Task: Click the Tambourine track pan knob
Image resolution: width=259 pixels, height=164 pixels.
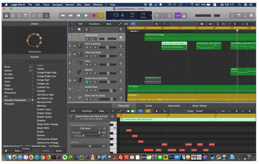Action: [121, 37]
